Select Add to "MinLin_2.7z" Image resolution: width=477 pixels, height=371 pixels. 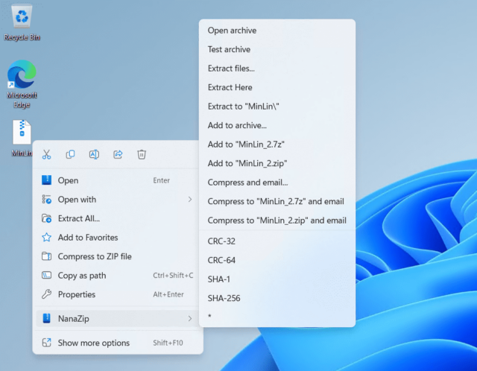click(277, 145)
